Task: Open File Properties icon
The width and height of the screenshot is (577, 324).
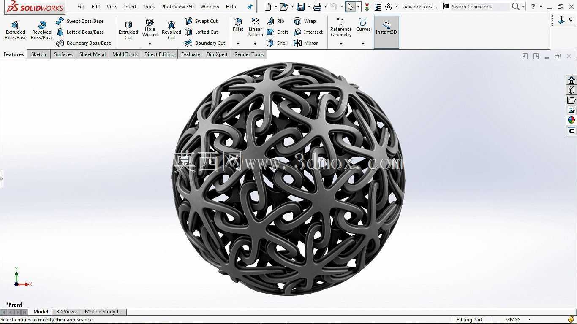Action: [x=378, y=6]
